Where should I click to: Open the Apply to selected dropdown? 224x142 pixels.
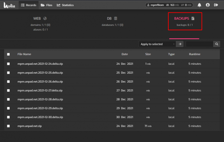tap(157, 44)
